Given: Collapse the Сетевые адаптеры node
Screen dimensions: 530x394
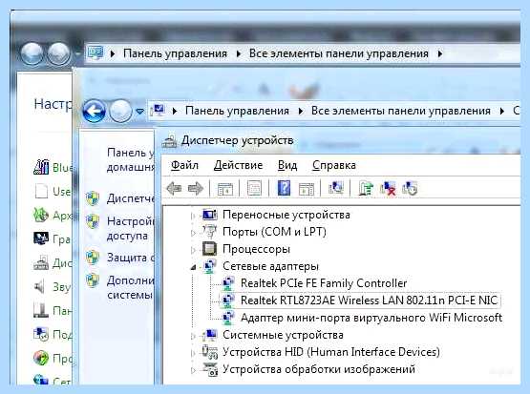Looking at the screenshot, I should pyautogui.click(x=193, y=267).
